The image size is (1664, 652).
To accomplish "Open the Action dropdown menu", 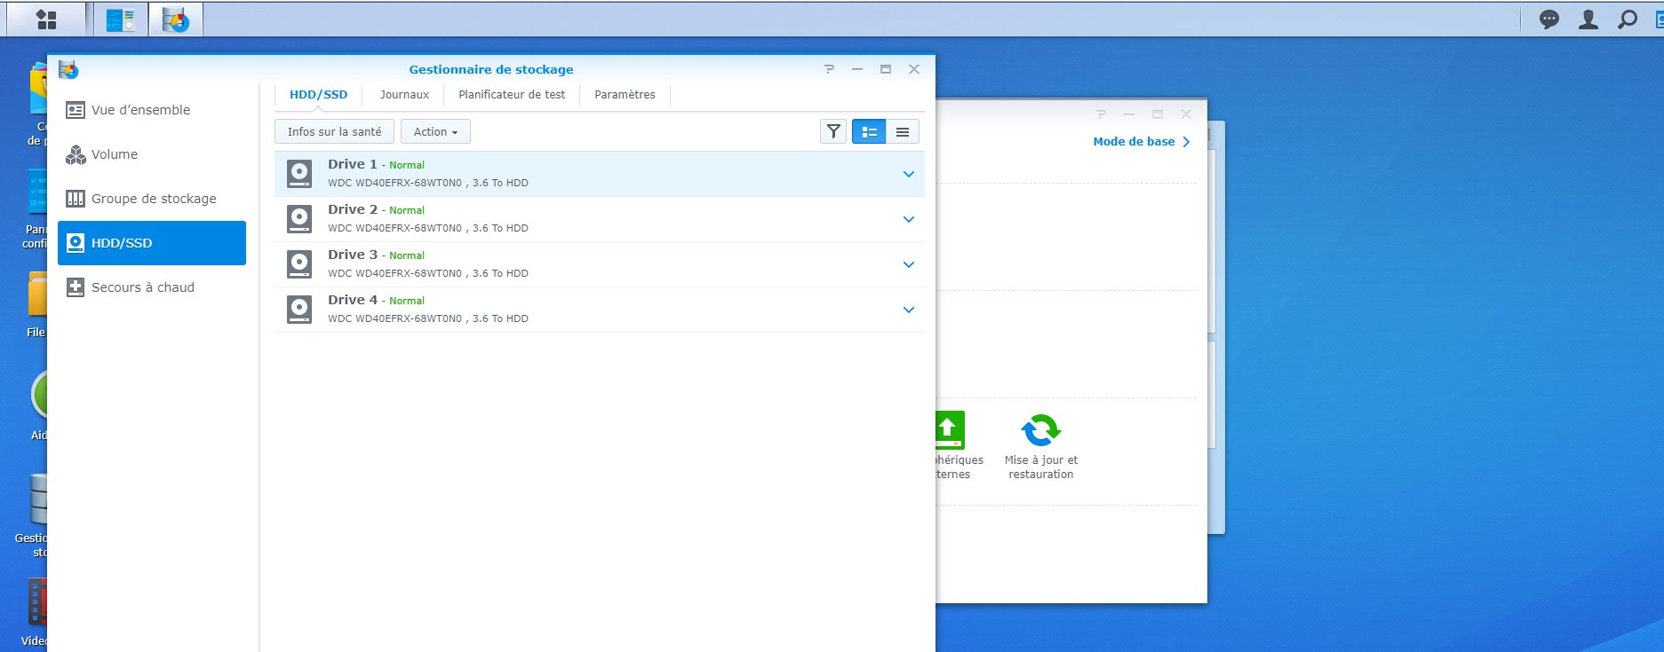I will (435, 131).
